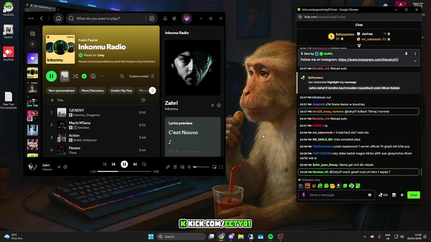
Task: Open About recommendations link
Action: point(117,62)
